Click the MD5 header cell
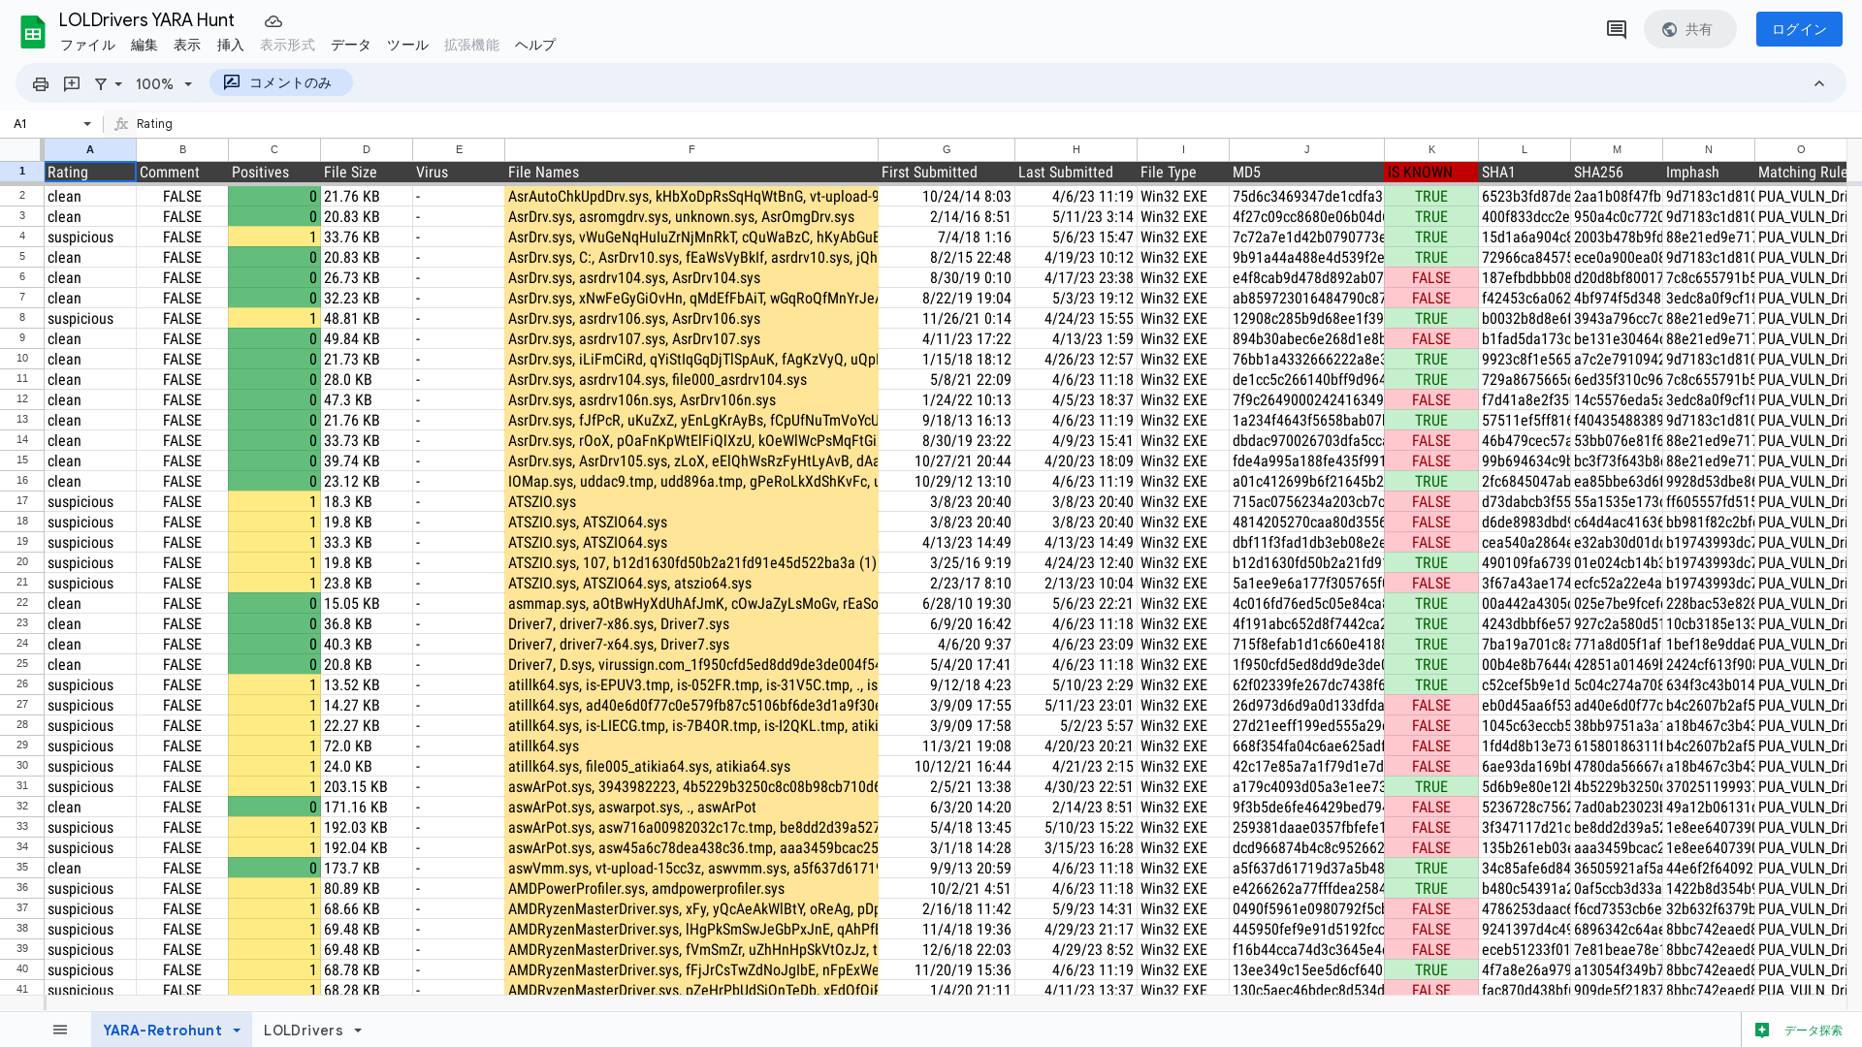The image size is (1862, 1047). click(x=1307, y=172)
